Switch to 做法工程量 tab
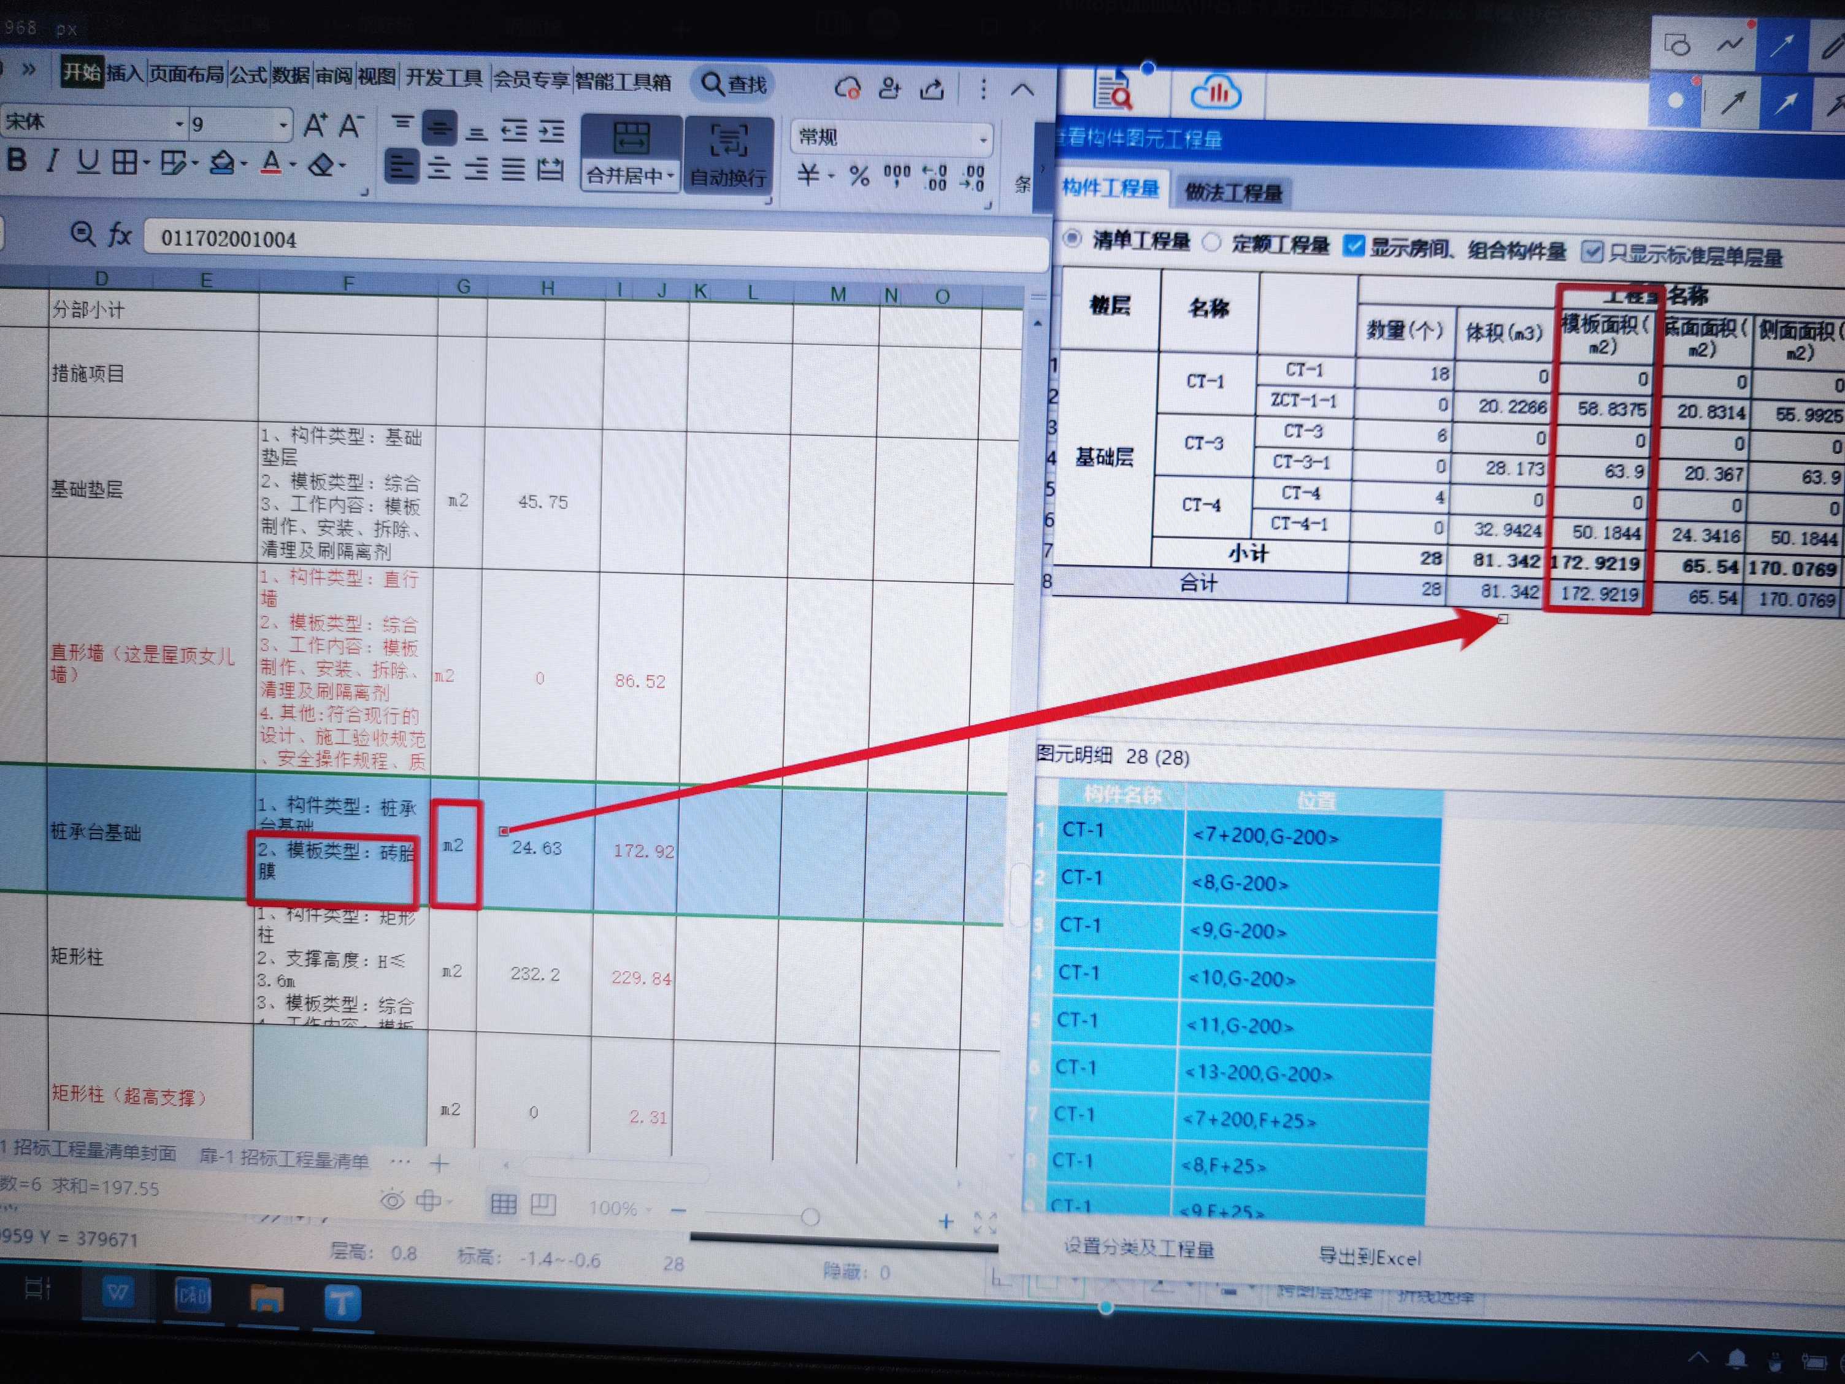1845x1384 pixels. click(x=1233, y=193)
